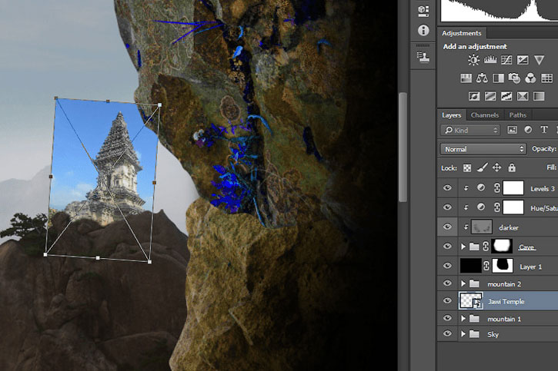The width and height of the screenshot is (558, 371).
Task: Lock transparent pixels
Action: pyautogui.click(x=467, y=167)
